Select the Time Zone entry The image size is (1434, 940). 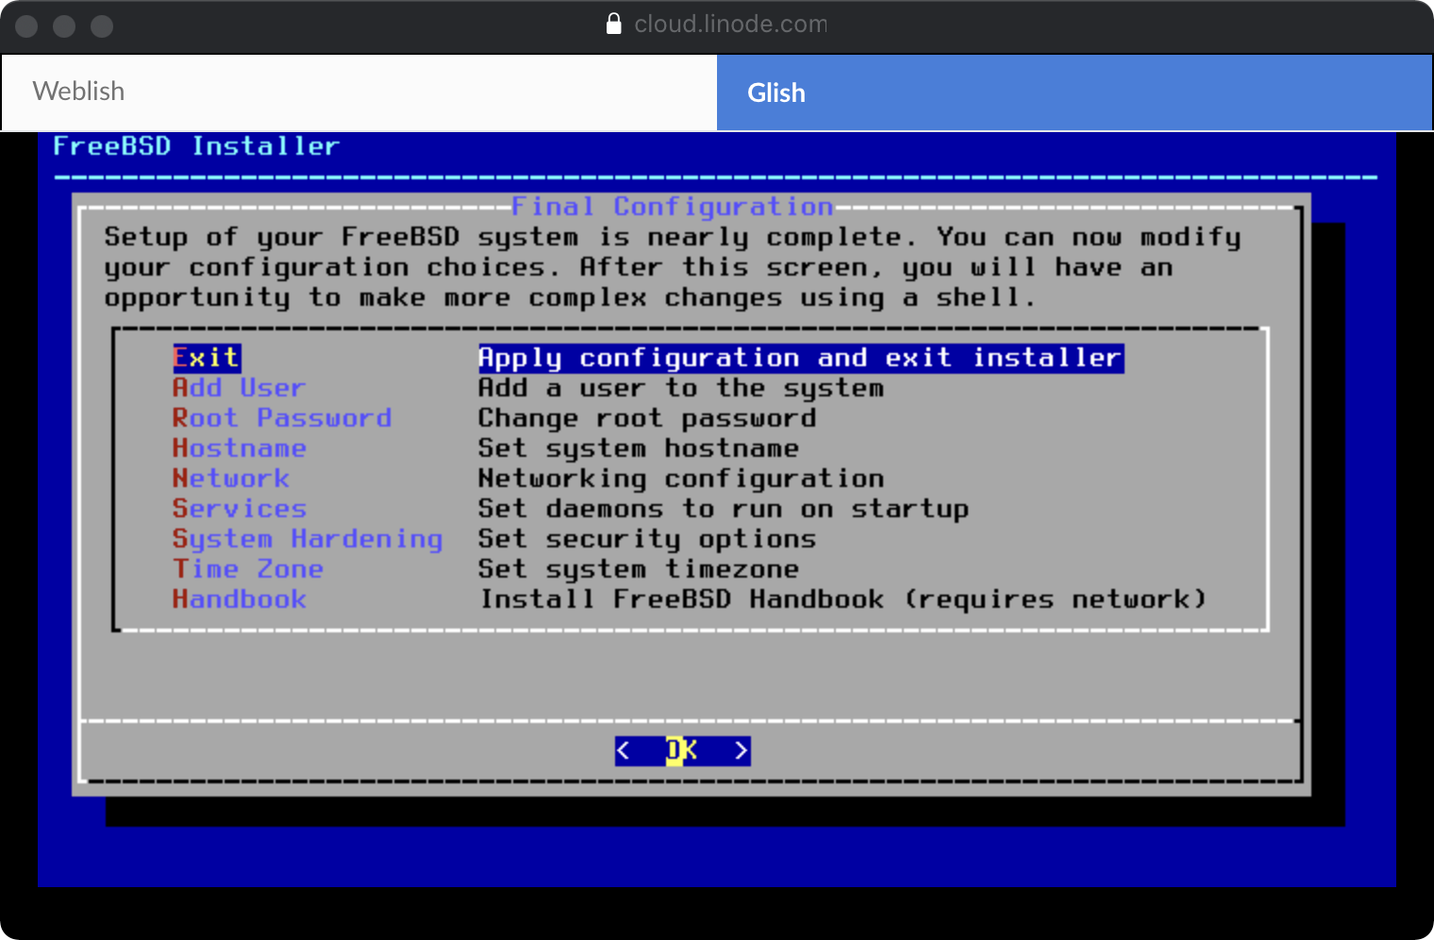(x=247, y=569)
